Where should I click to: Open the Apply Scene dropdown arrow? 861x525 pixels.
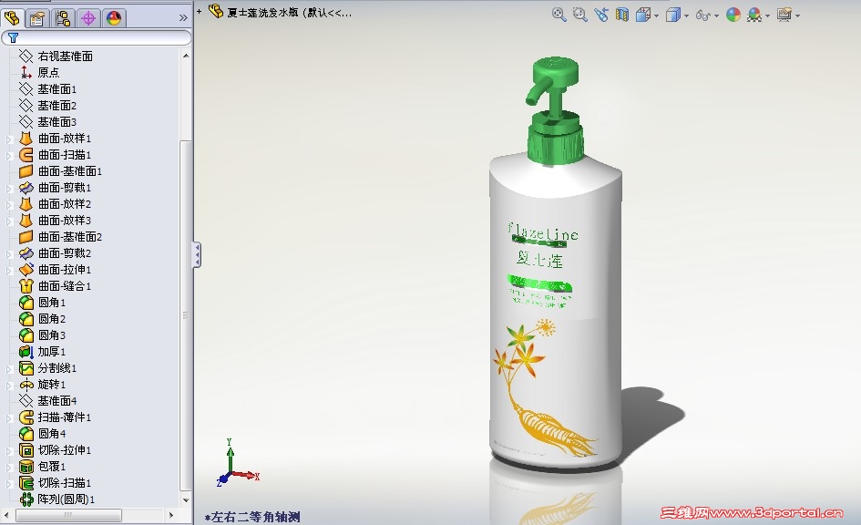coord(768,15)
